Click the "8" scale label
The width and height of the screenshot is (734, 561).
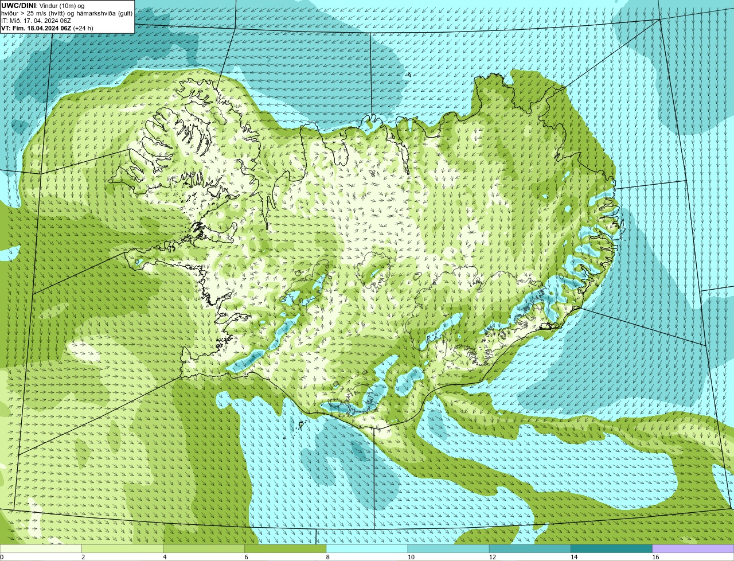[328, 557]
